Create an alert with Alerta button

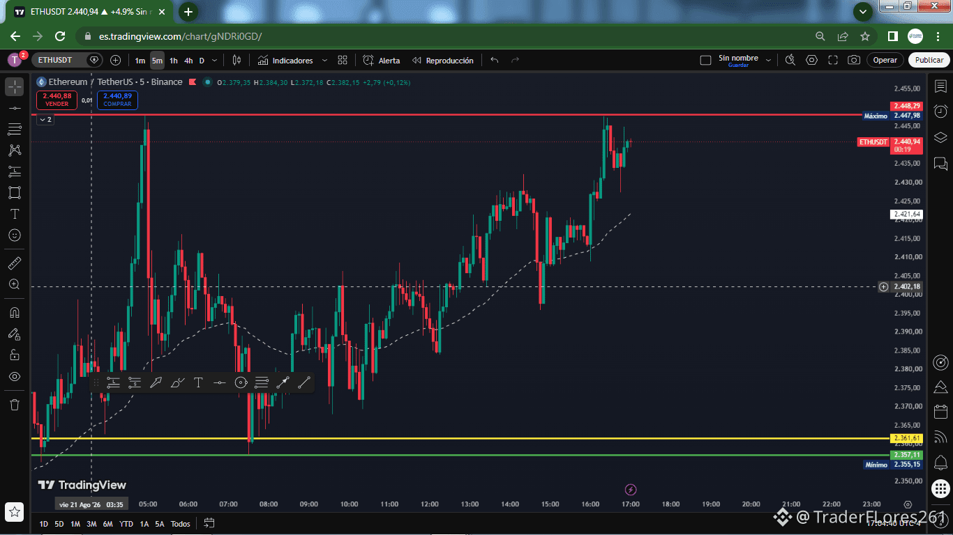pos(382,61)
